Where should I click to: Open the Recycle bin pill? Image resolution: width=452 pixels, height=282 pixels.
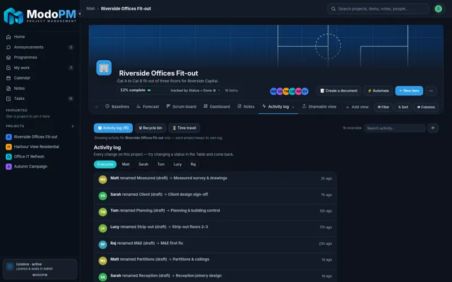coord(150,128)
